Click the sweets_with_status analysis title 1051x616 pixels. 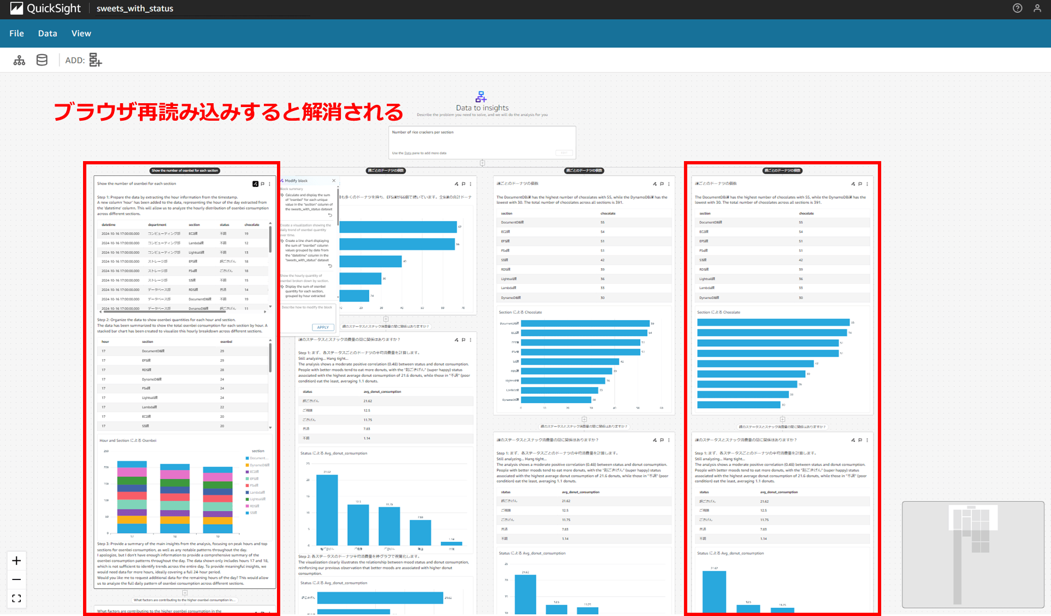pos(135,8)
